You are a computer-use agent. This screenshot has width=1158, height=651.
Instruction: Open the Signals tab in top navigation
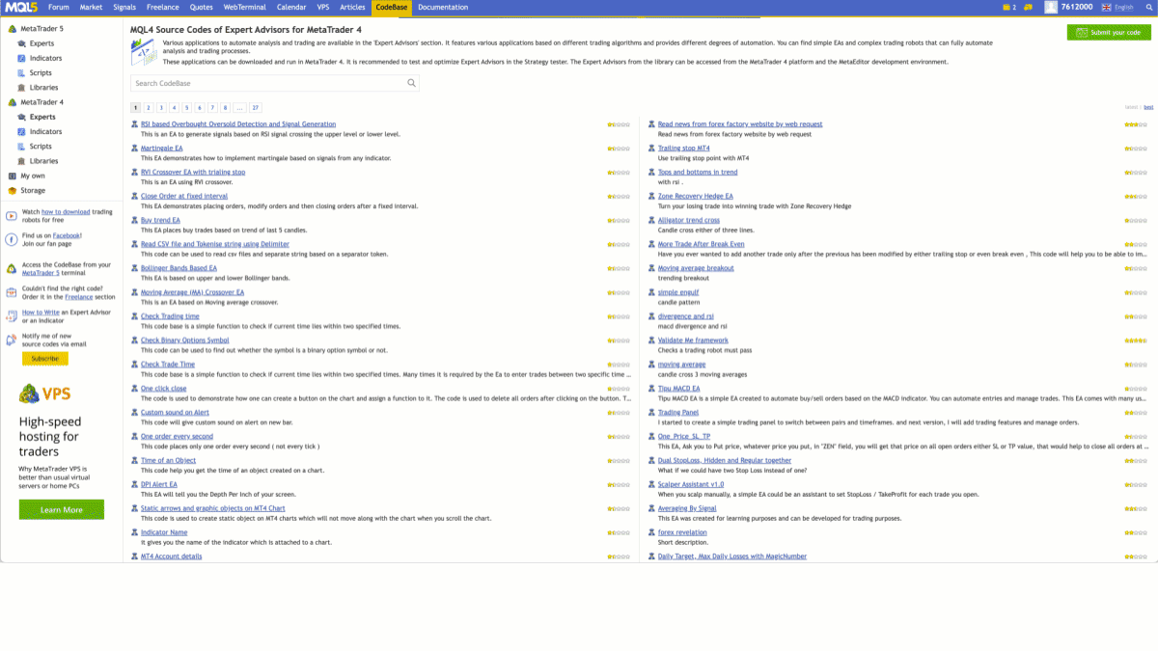click(124, 7)
